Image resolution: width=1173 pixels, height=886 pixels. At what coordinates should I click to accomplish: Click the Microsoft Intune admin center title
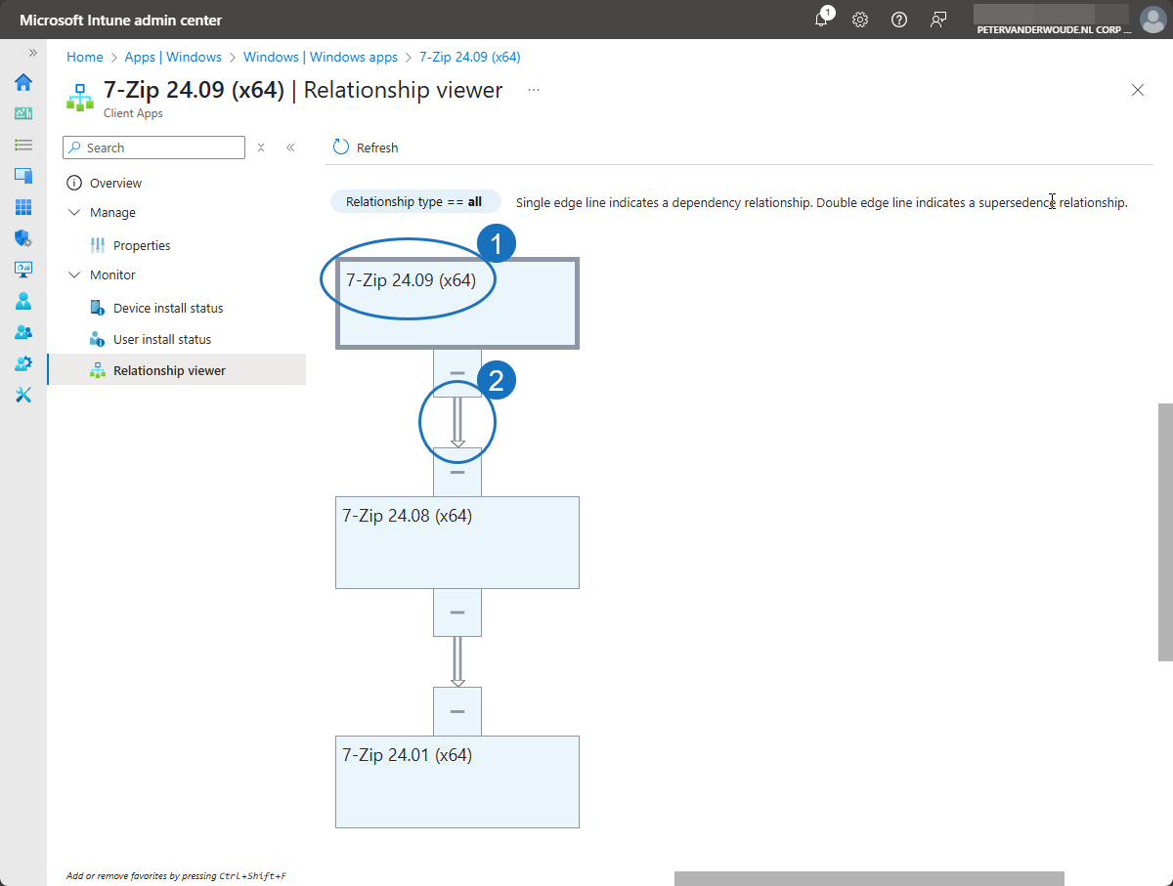click(121, 20)
